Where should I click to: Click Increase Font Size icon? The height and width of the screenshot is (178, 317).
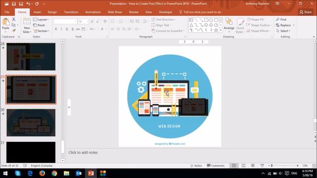(x=92, y=21)
